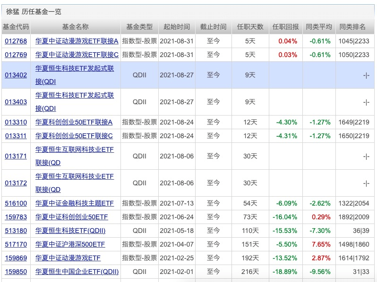Open fund code 012769 link
Viewport: 377px width, 282px height.
point(16,55)
